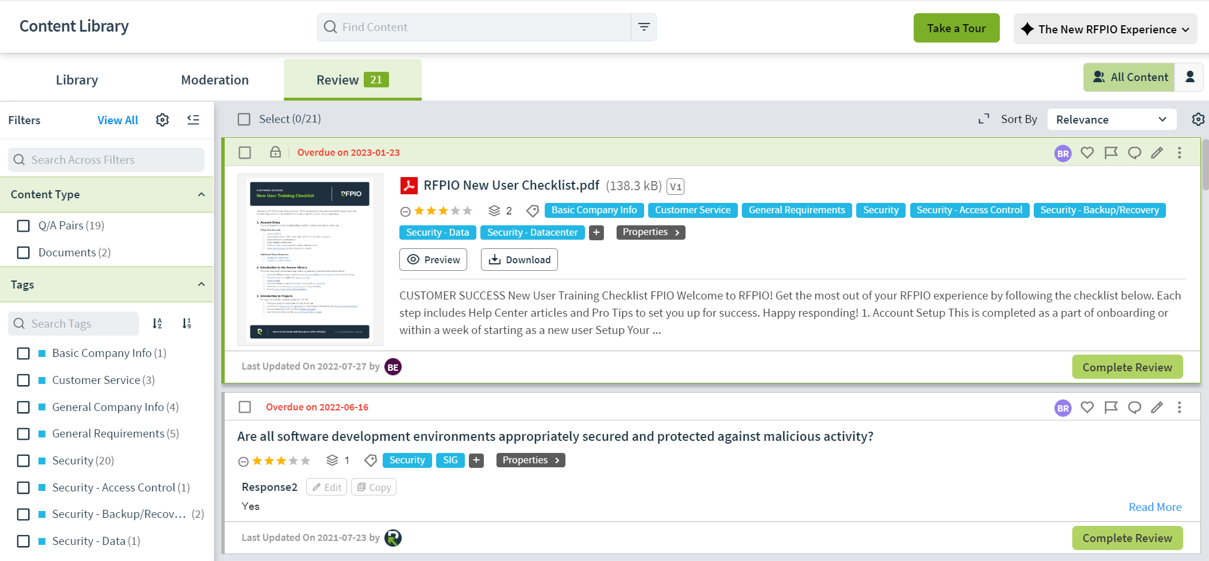
Task: Click version V1 badge
Action: (x=675, y=186)
